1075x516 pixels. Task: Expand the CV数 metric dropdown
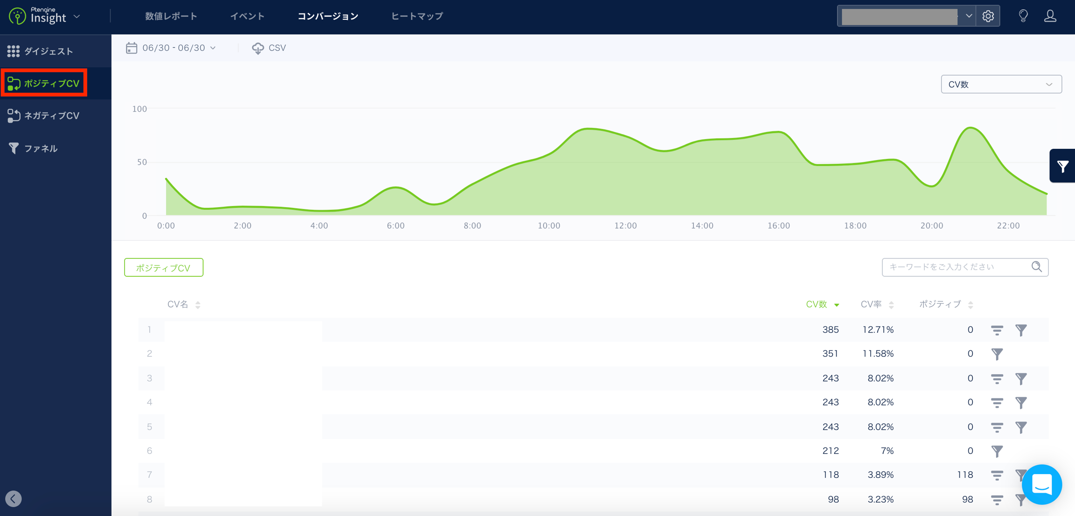click(x=1001, y=84)
